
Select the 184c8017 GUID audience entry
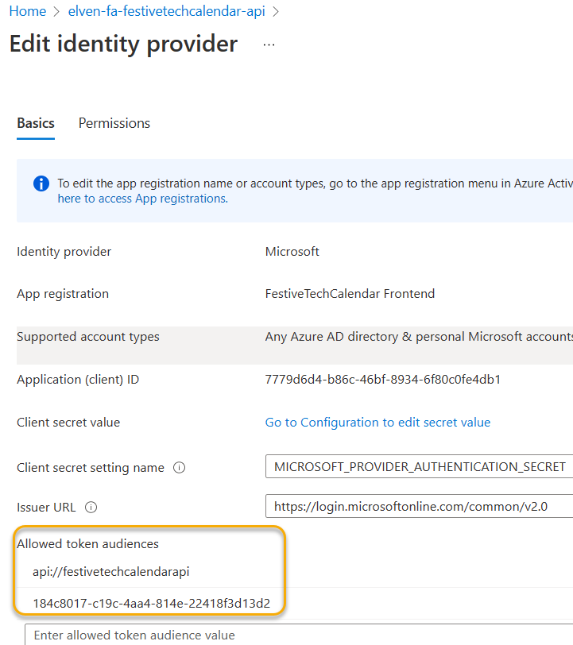[151, 604]
